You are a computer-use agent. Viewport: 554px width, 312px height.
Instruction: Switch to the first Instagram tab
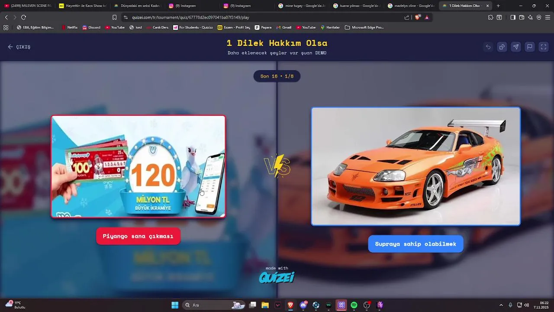coord(191,6)
